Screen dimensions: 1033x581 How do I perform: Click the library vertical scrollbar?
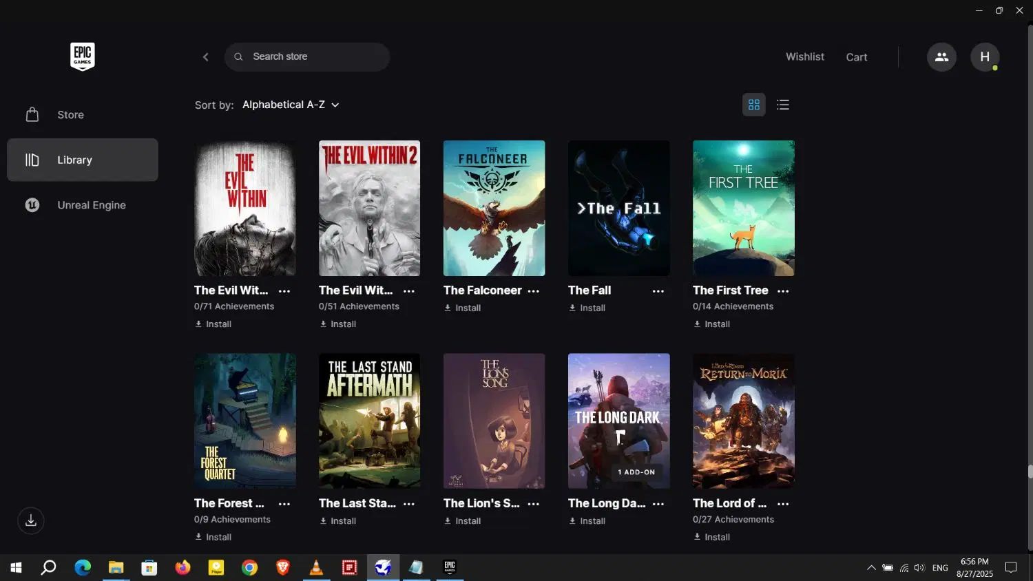tap(1030, 472)
